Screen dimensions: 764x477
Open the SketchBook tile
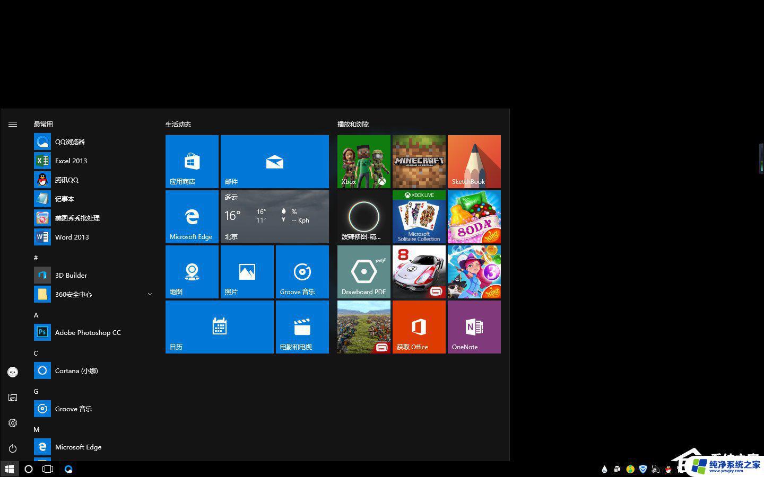click(474, 162)
